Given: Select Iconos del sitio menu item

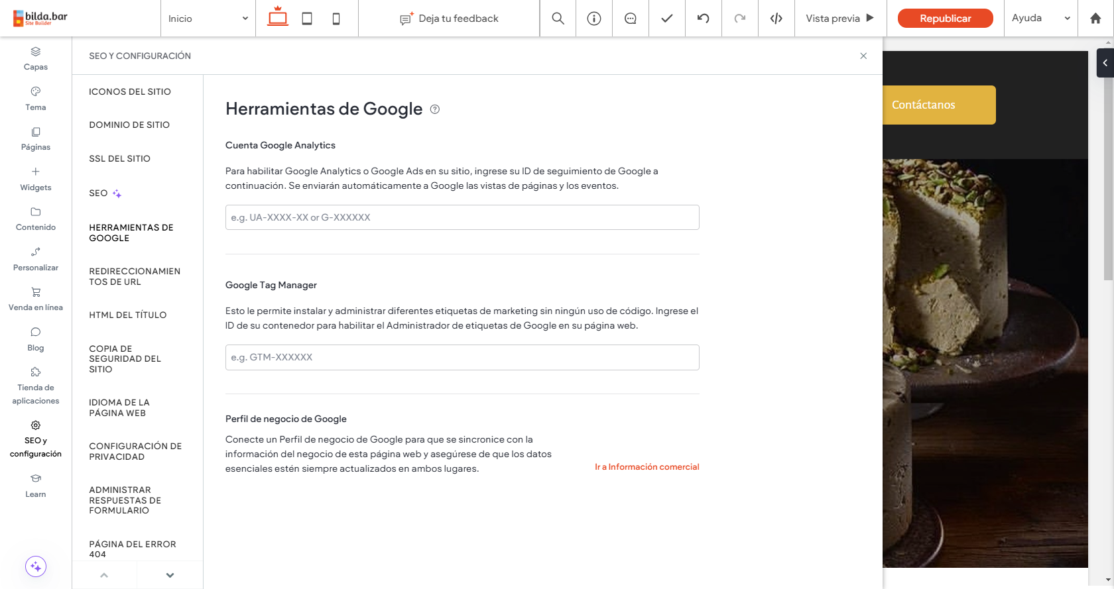Looking at the screenshot, I should pyautogui.click(x=130, y=91).
